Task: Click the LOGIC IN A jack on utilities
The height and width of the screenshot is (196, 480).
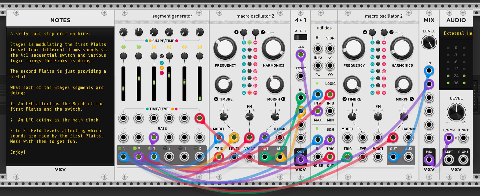Action: (318, 95)
